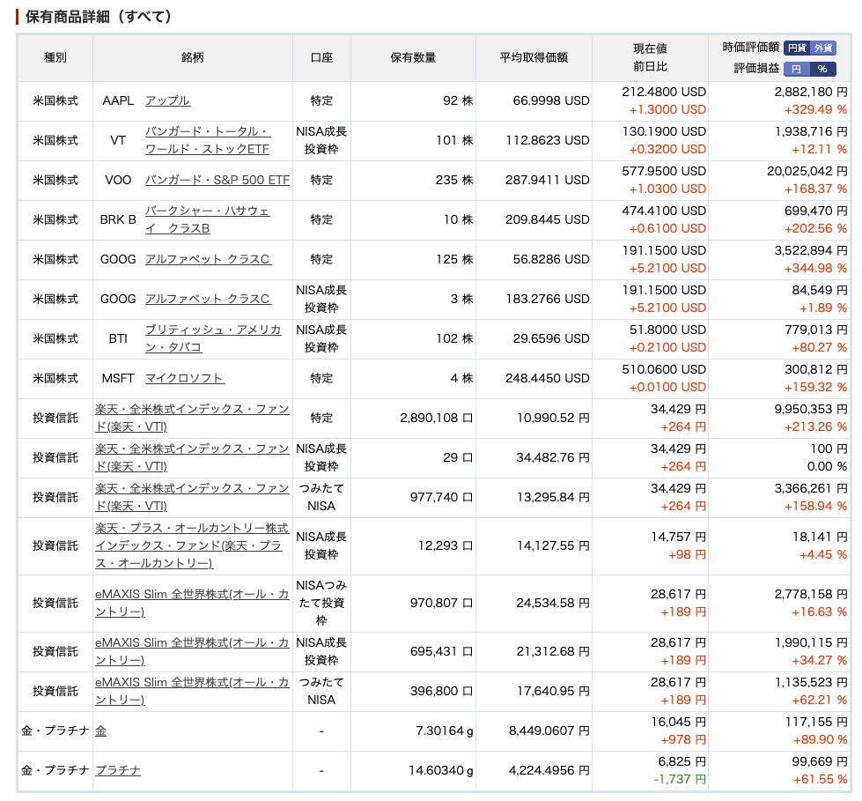Click the 平均取得価額 column header

[x=534, y=57]
